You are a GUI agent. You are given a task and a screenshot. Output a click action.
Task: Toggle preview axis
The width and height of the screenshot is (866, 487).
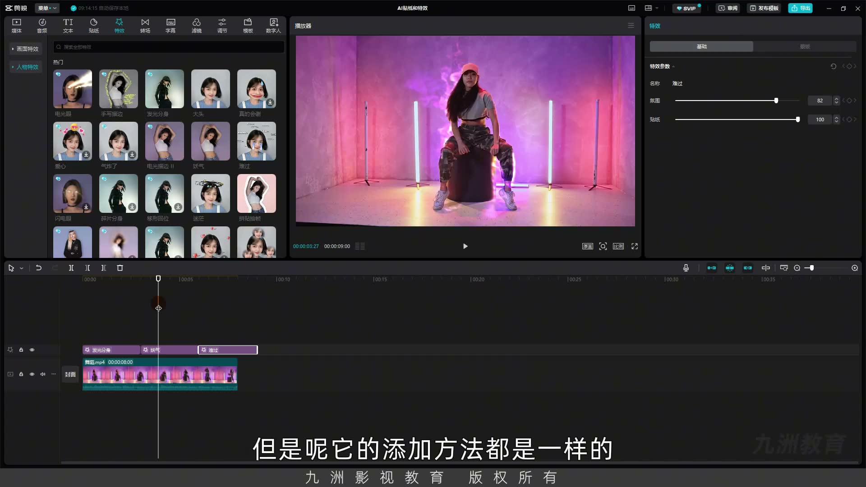[766, 268]
